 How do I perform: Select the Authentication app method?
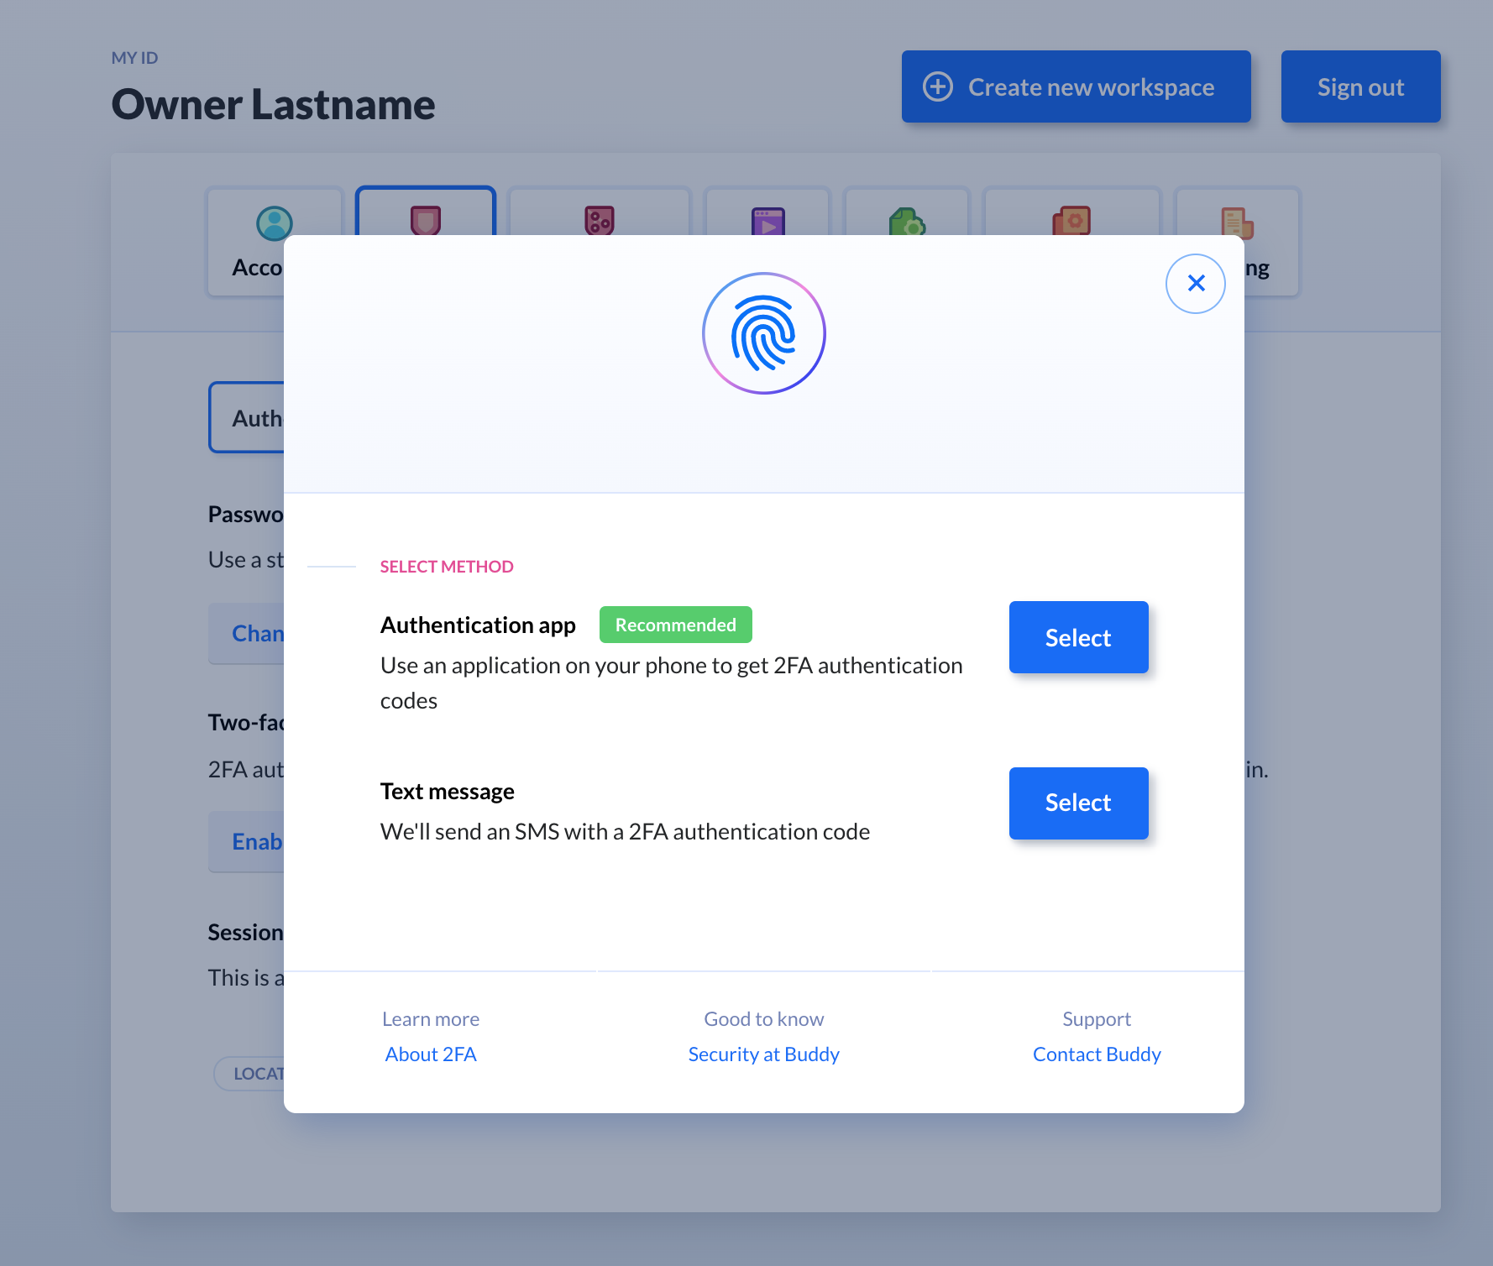[1078, 637]
